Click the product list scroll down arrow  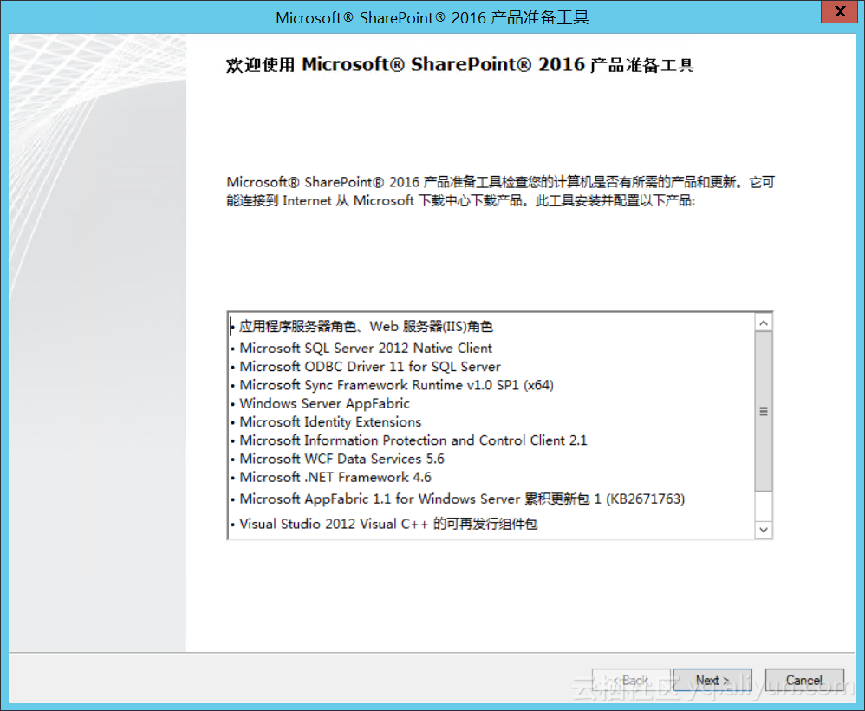[x=764, y=530]
